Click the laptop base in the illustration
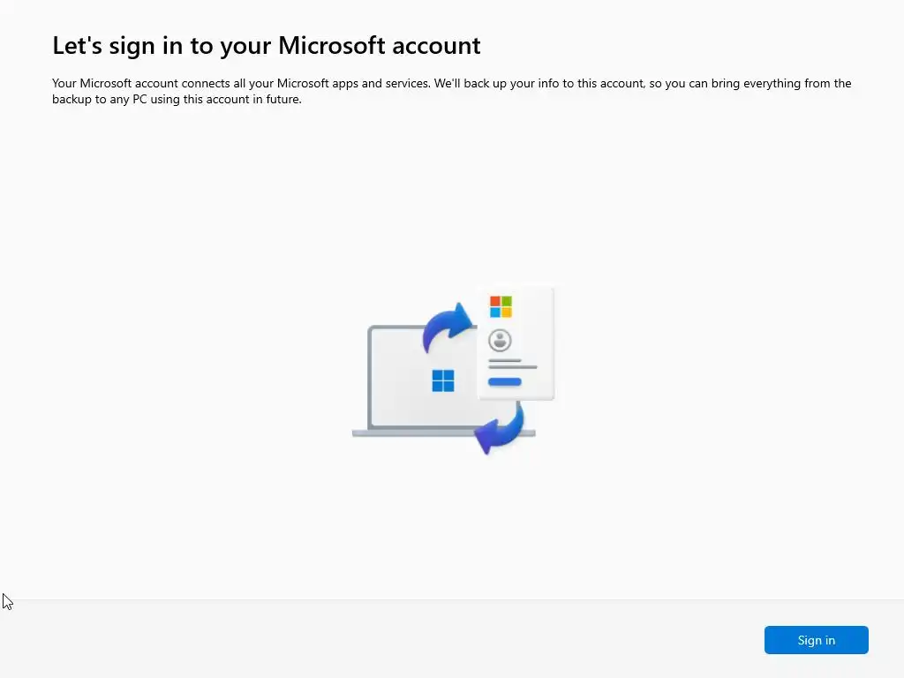 point(444,433)
